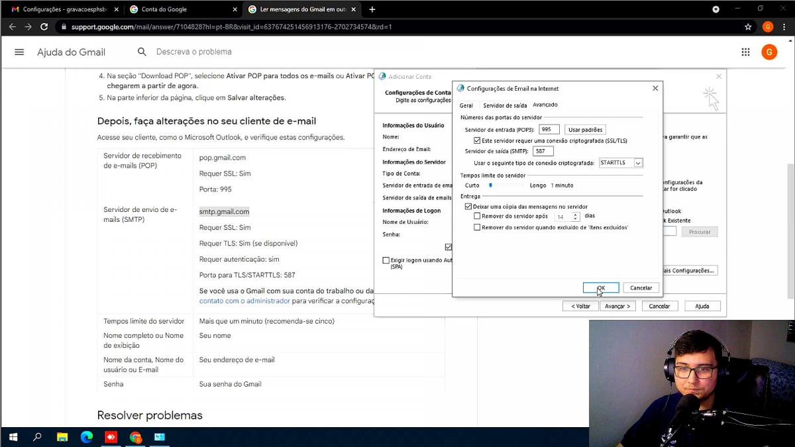Image resolution: width=795 pixels, height=447 pixels.
Task: Click Voltar in the Adicionar Conta wizard
Action: (580, 306)
